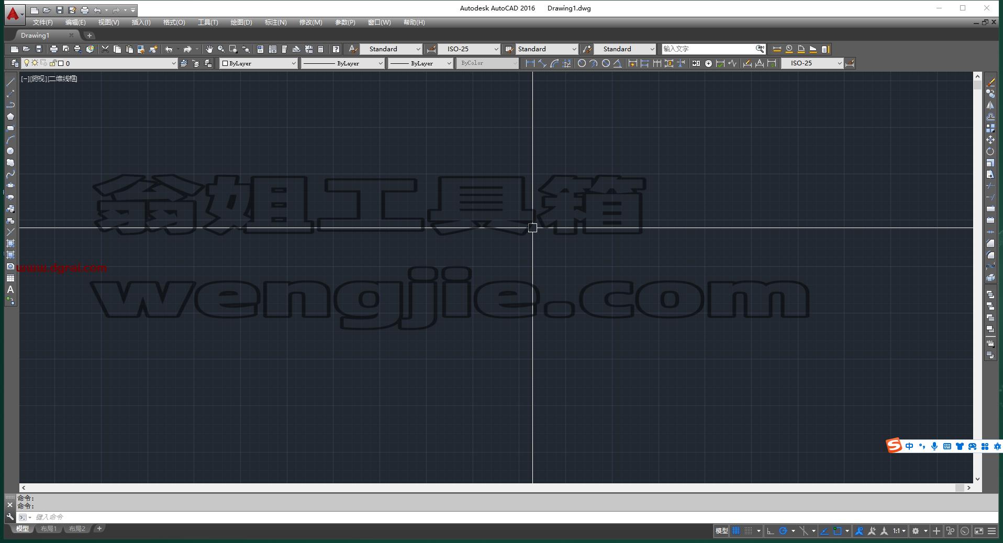Click the Find text search icon

click(x=760, y=49)
